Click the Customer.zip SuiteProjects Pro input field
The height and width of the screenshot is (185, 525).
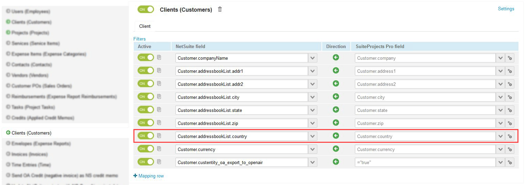point(425,123)
